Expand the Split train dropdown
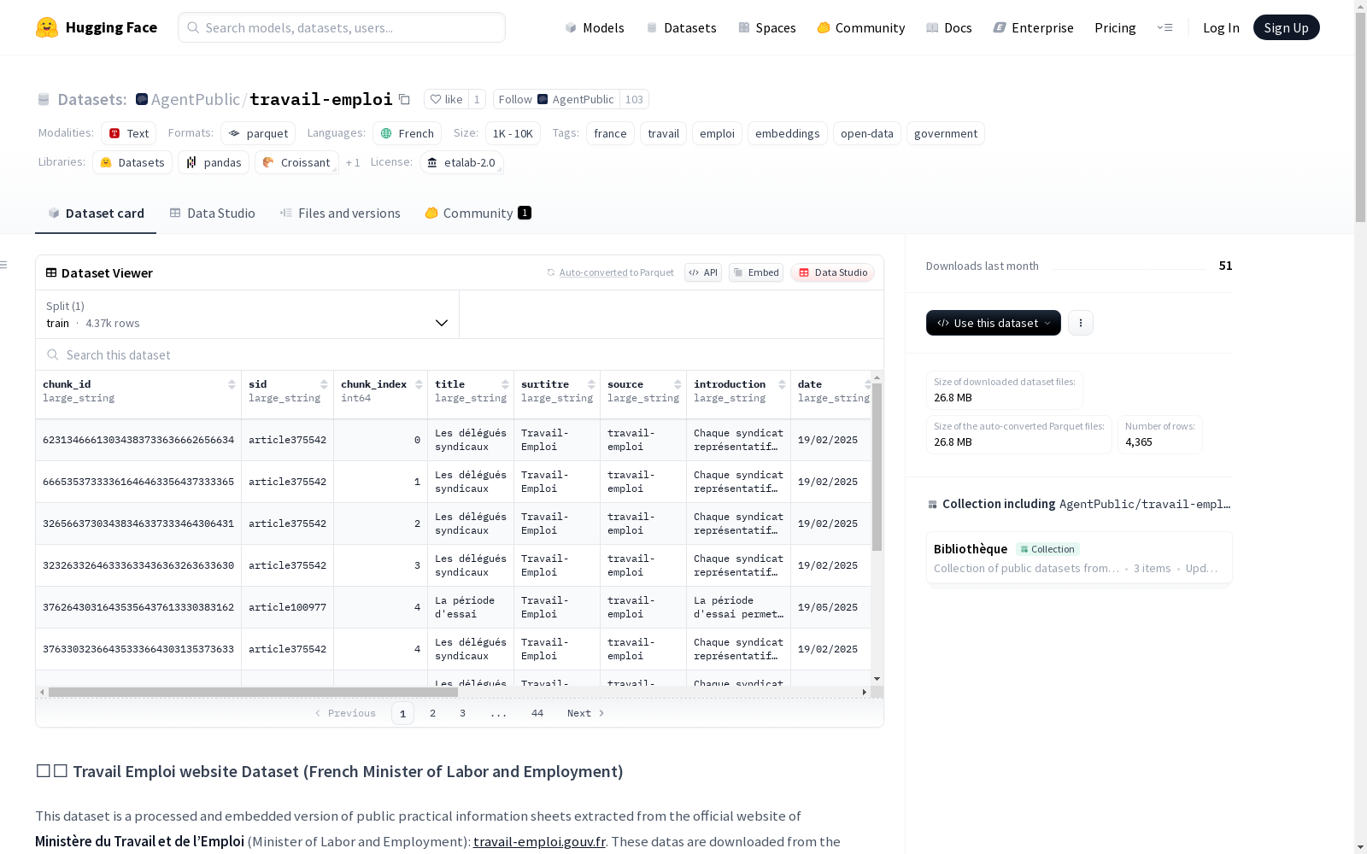Screen dimensions: 1367x854 (247, 314)
